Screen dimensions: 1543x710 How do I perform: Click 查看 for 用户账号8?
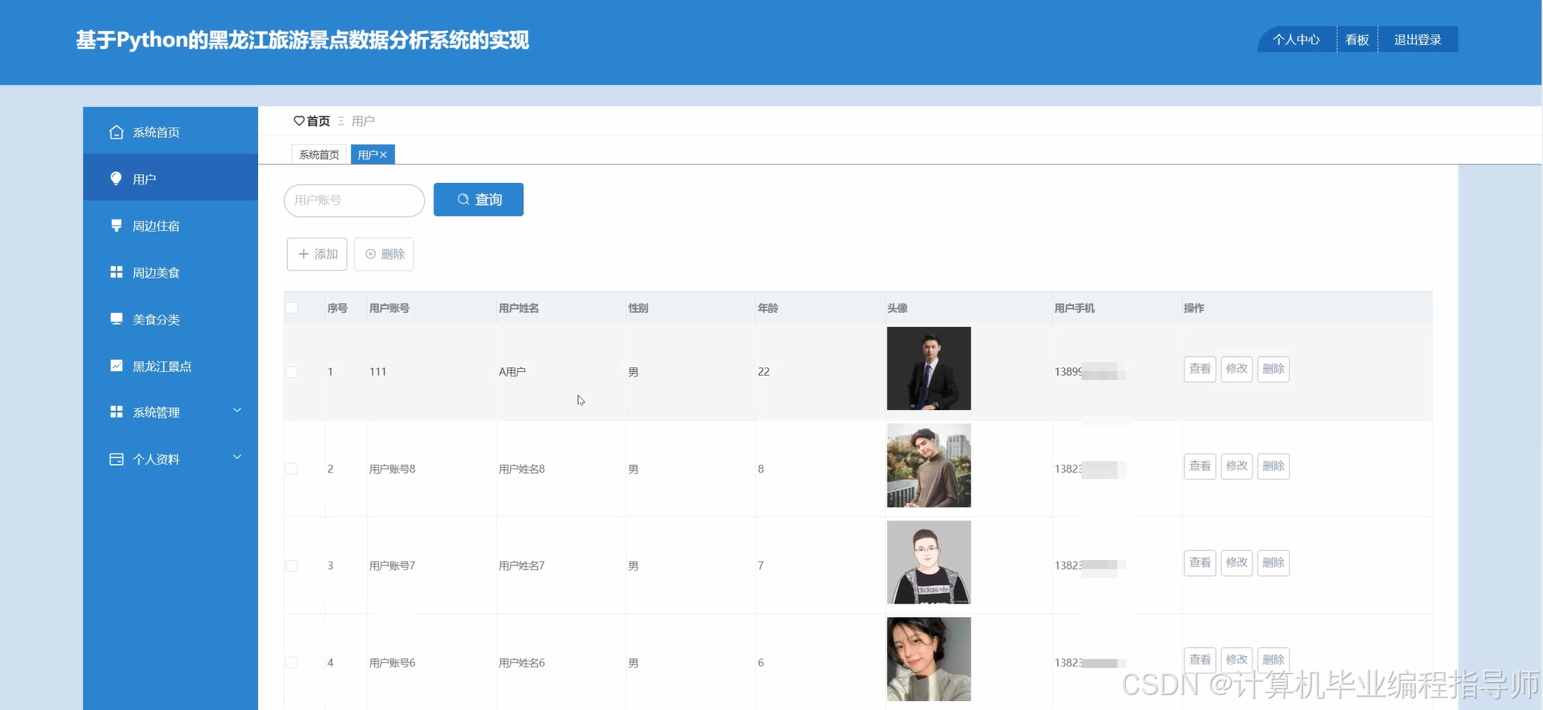click(1200, 466)
